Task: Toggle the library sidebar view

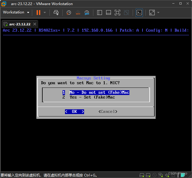Action: click(x=100, y=13)
